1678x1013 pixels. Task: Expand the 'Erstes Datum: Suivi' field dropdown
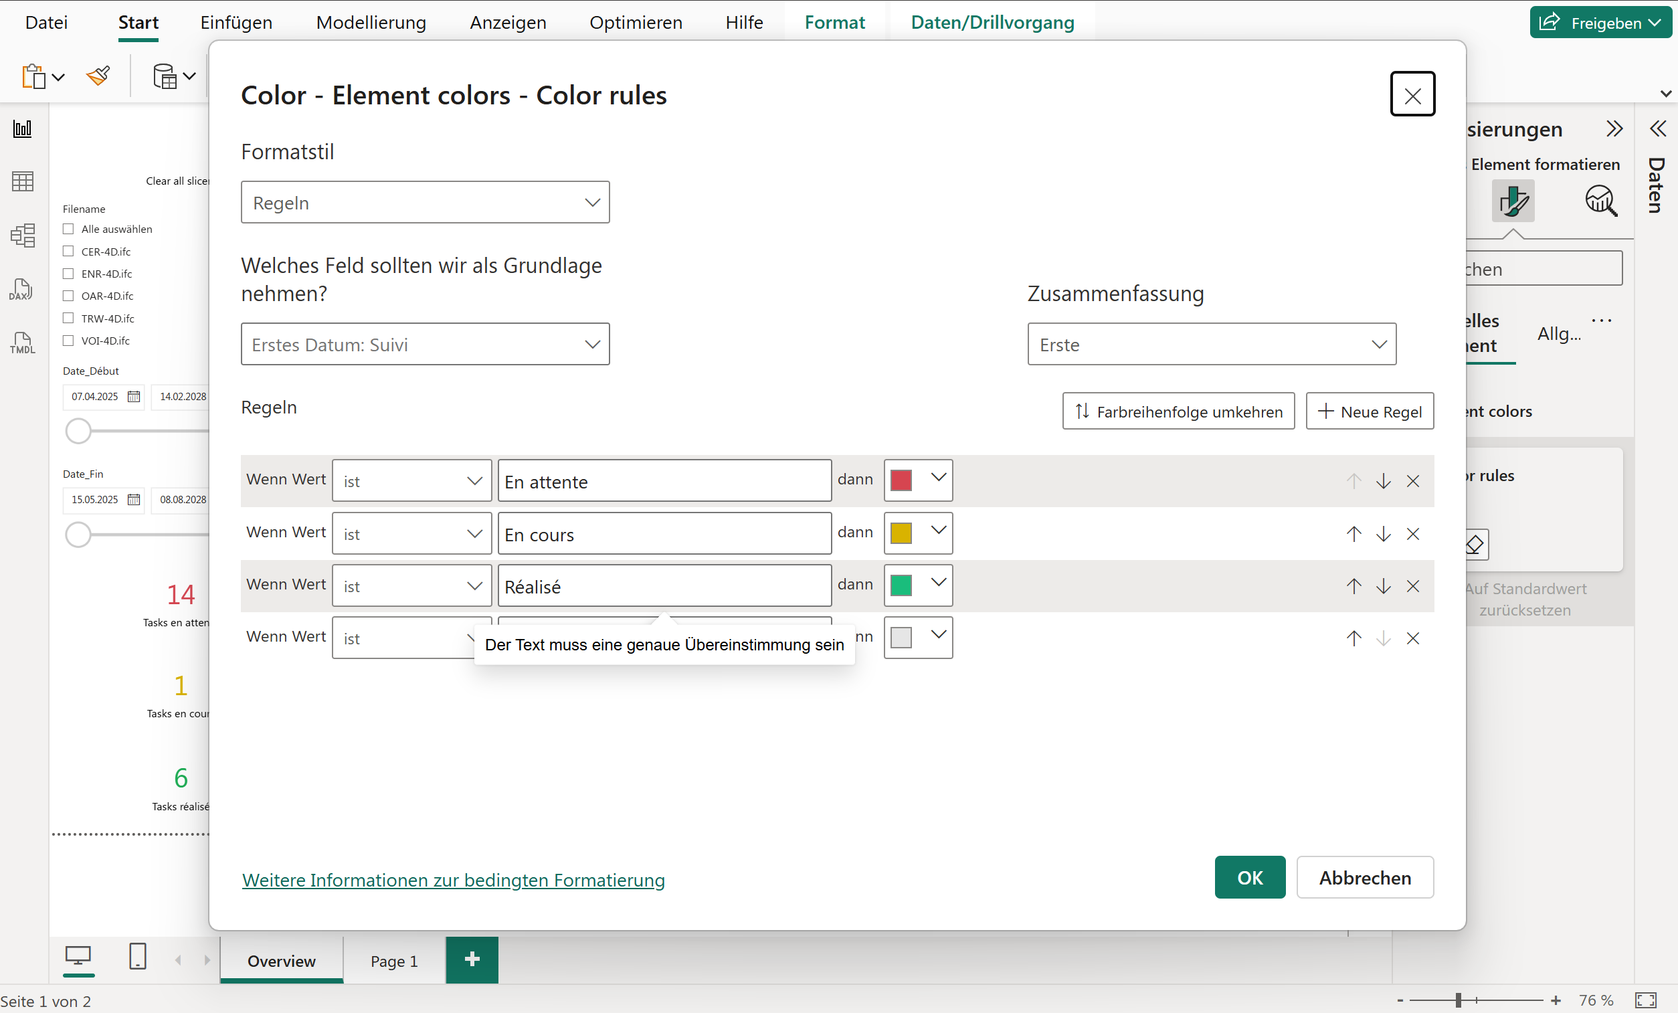(x=425, y=345)
